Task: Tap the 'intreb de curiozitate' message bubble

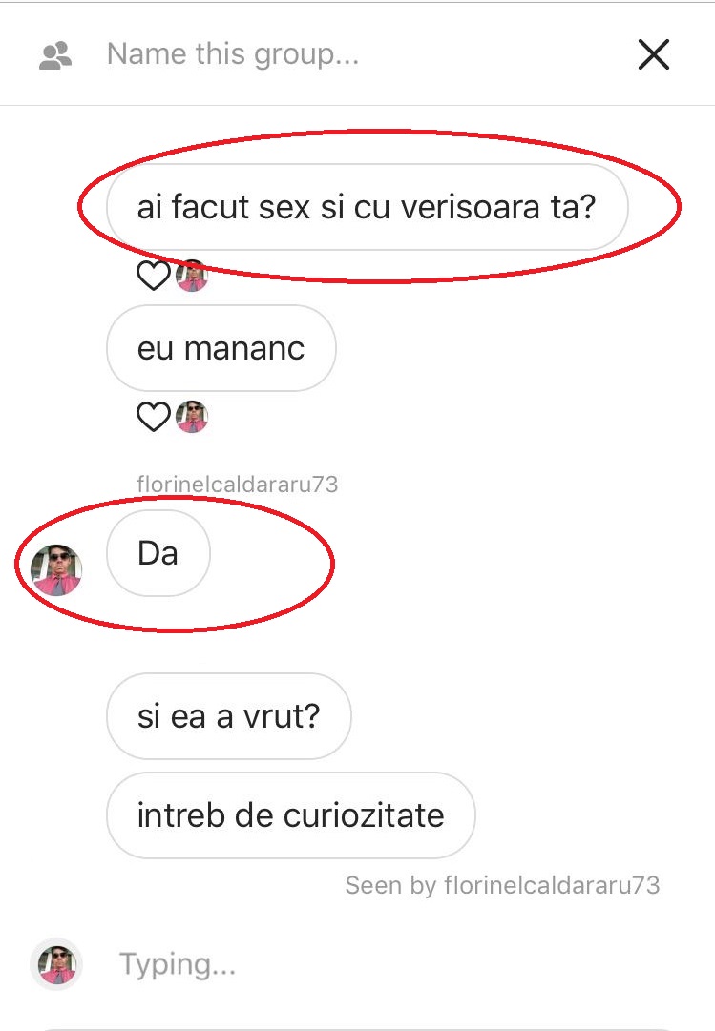Action: (290, 815)
